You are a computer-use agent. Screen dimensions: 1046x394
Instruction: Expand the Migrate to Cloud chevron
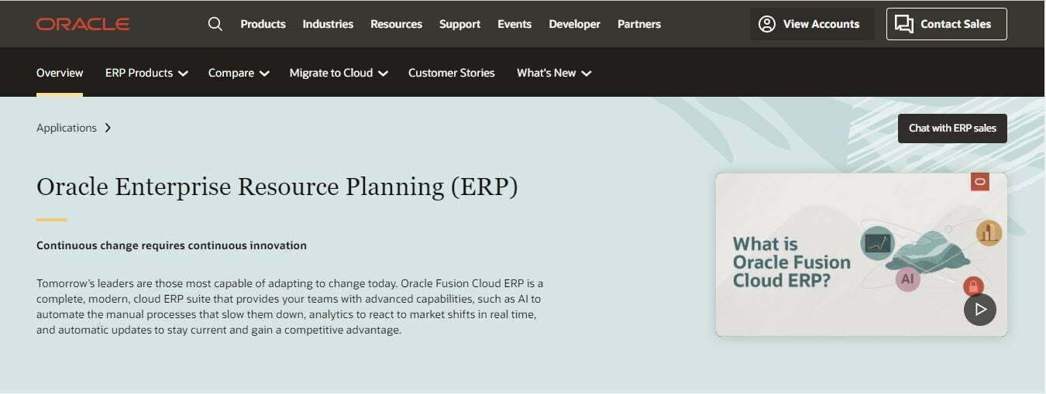[383, 74]
